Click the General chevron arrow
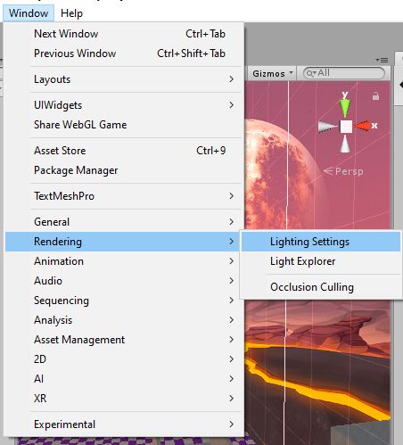The image size is (403, 445). [x=232, y=222]
